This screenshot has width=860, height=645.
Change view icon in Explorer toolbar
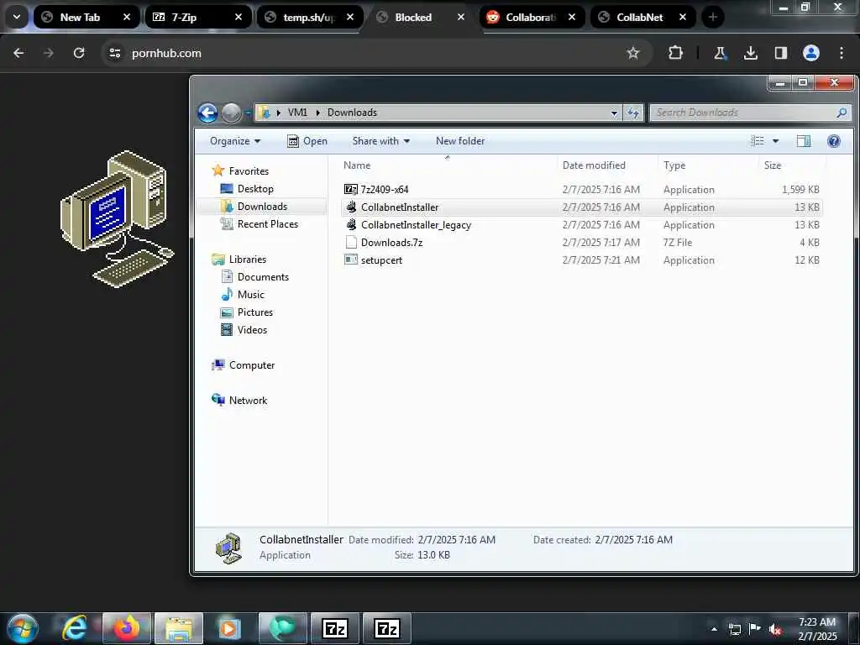click(x=758, y=141)
